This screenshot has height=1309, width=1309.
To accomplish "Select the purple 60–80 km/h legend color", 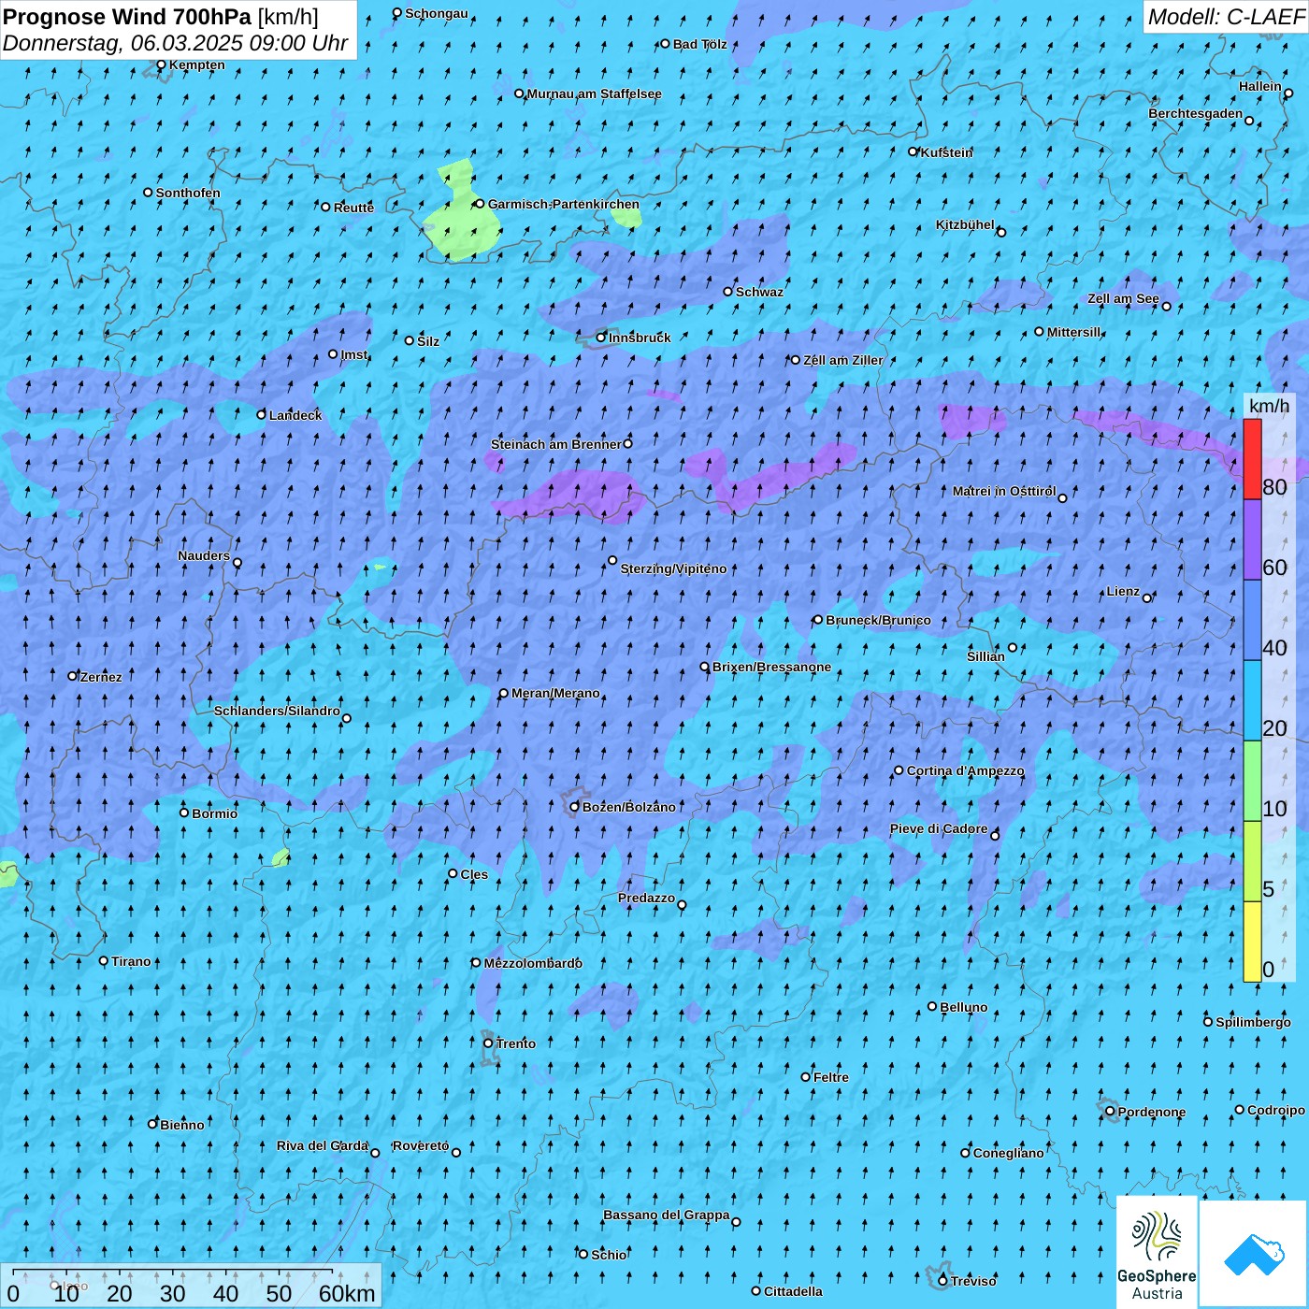I will pos(1252,540).
